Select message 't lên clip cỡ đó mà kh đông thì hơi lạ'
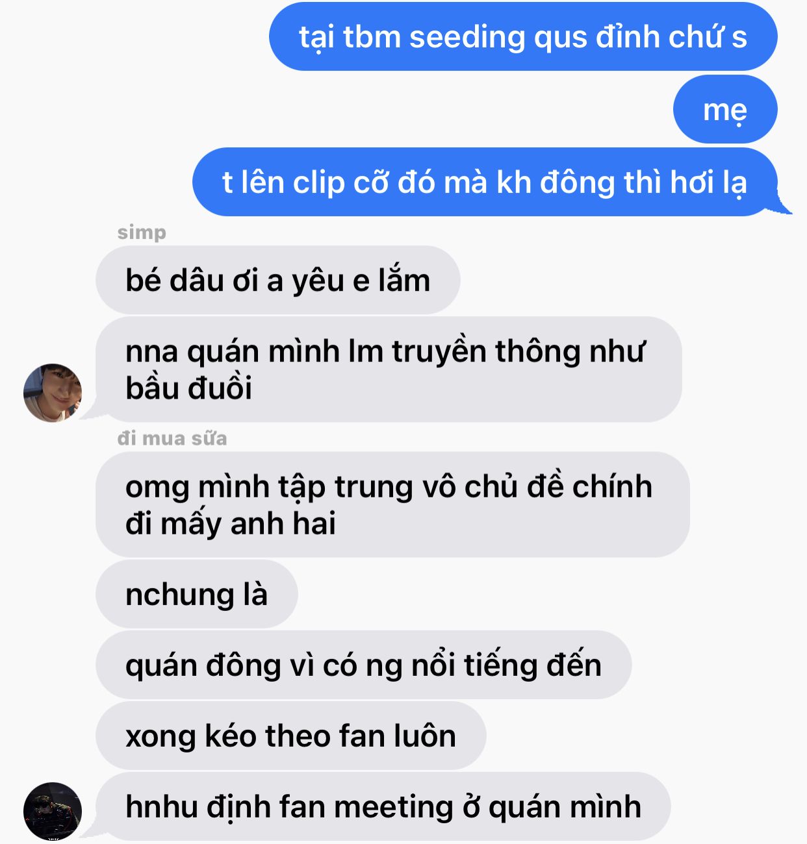Image resolution: width=807 pixels, height=844 pixels. click(x=485, y=182)
